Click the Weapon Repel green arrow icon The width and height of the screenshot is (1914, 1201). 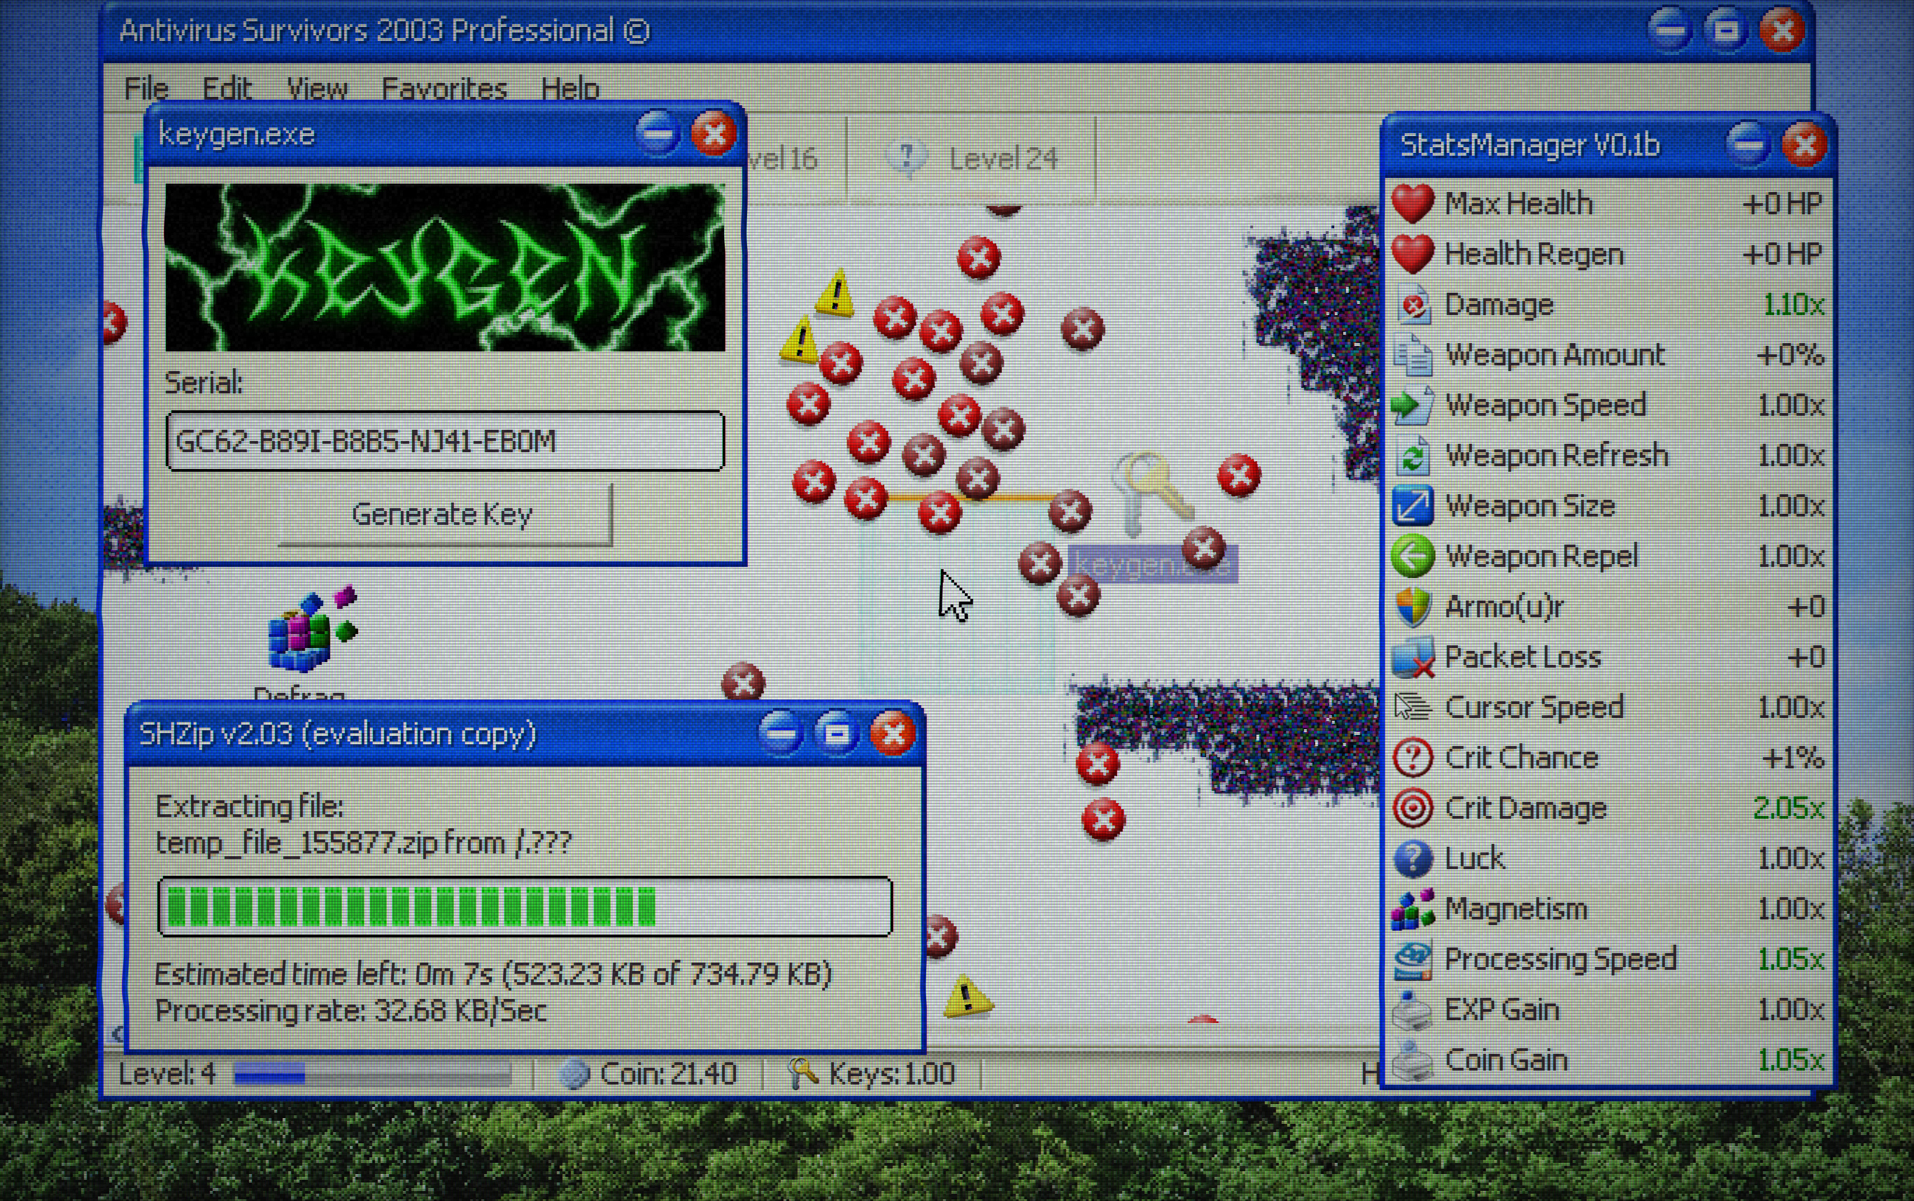pos(1412,556)
